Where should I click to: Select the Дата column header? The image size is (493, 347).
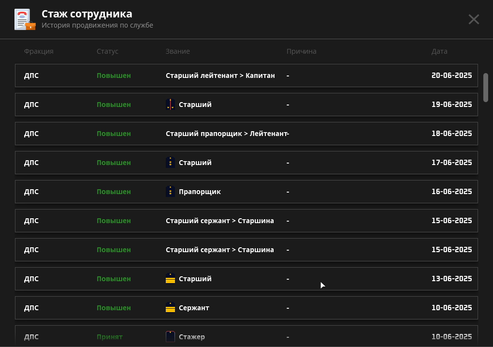coord(439,51)
